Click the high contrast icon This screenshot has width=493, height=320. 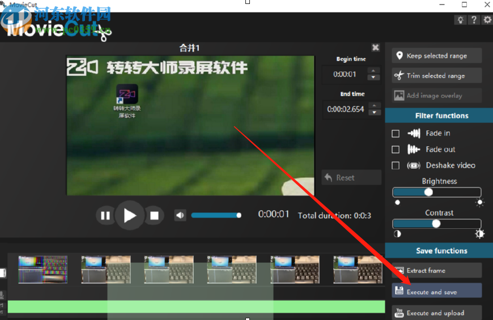point(479,234)
